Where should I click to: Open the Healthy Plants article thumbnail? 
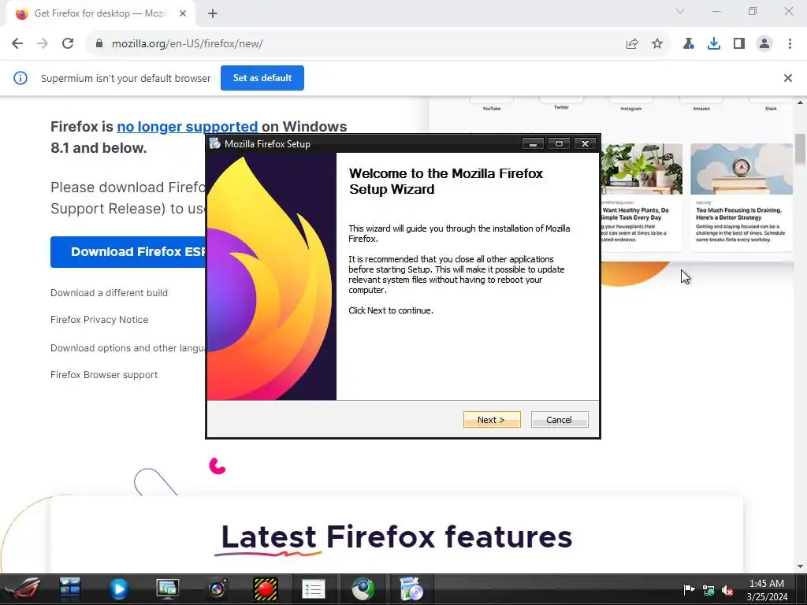(642, 169)
